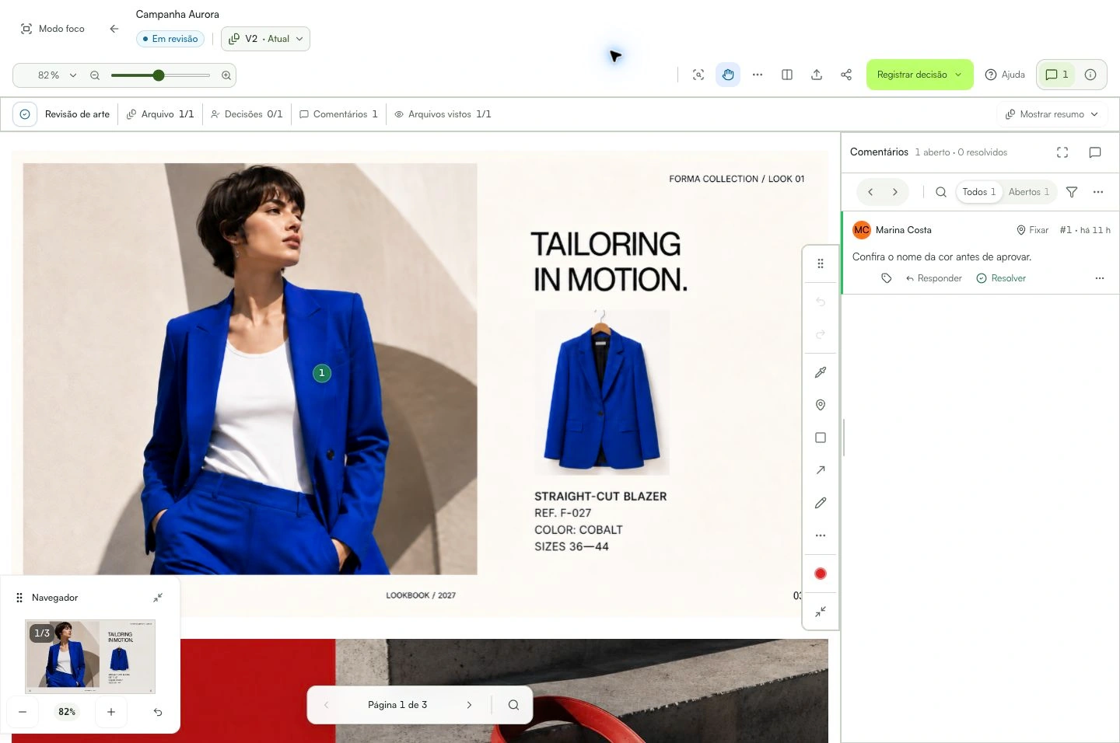
Task: Adjust the zoom slider handle
Action: (x=159, y=75)
